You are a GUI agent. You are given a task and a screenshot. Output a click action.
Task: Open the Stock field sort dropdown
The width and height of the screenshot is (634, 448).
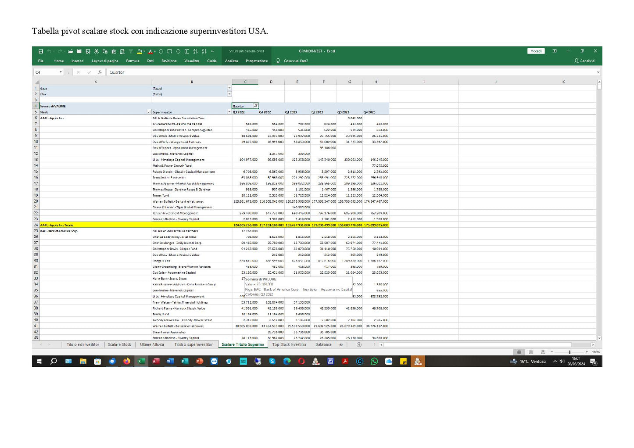click(149, 112)
